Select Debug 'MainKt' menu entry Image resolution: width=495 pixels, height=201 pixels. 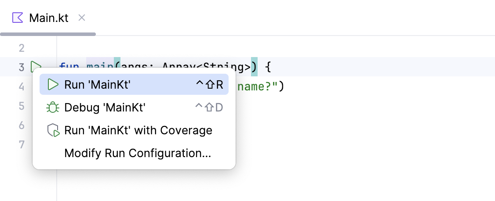(x=105, y=108)
